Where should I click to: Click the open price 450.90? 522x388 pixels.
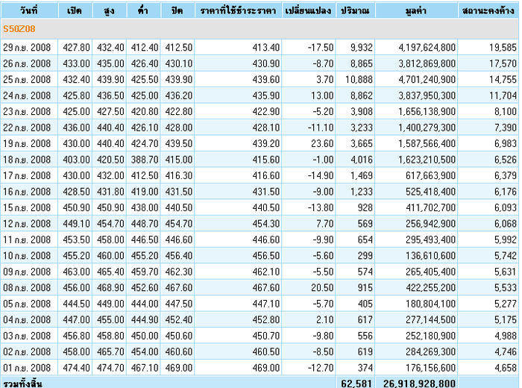click(x=76, y=208)
